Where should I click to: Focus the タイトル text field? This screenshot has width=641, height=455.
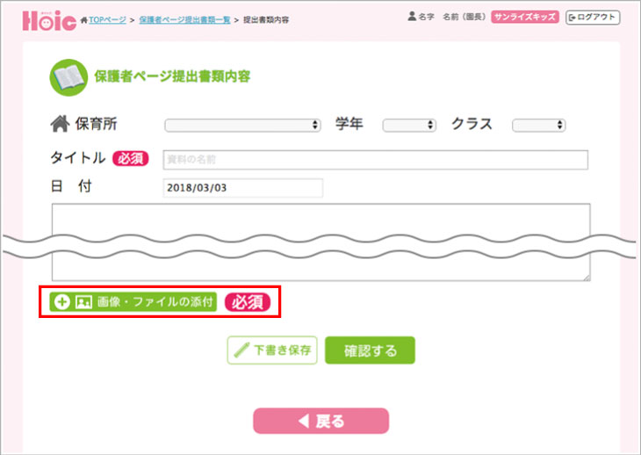pos(375,160)
